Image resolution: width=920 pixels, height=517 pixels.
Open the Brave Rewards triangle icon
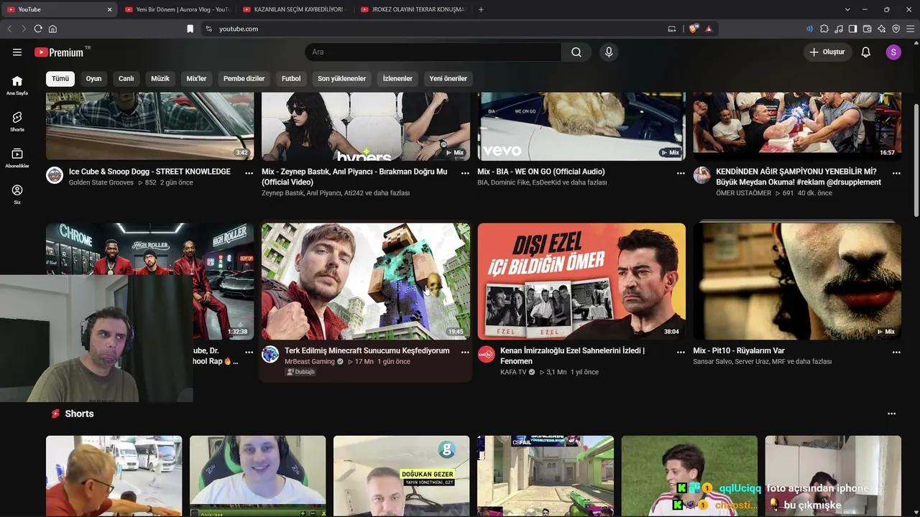[x=709, y=29]
